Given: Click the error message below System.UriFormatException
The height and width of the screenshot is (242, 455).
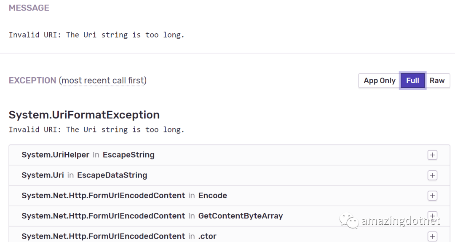Looking at the screenshot, I should (96, 129).
